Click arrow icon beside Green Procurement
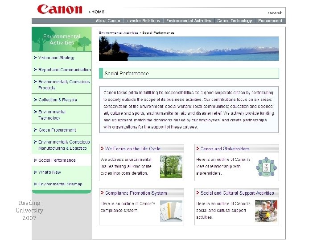Image resolution: width=321 pixels, height=240 pixels. pos(35,130)
